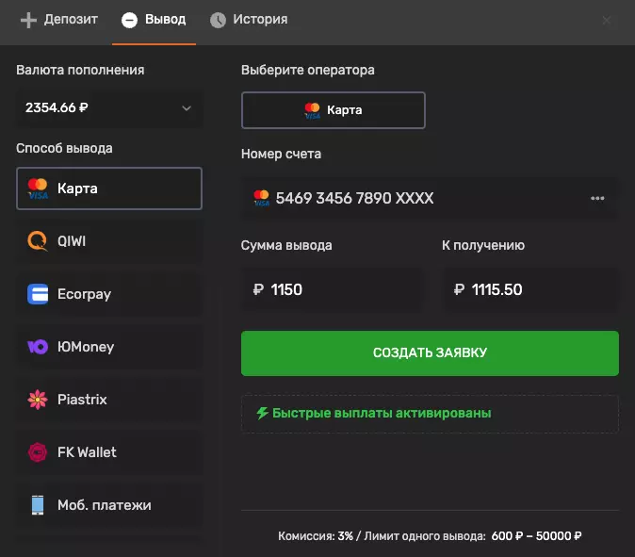Open the История tab
Screen dimensions: 635x557
[x=249, y=20]
